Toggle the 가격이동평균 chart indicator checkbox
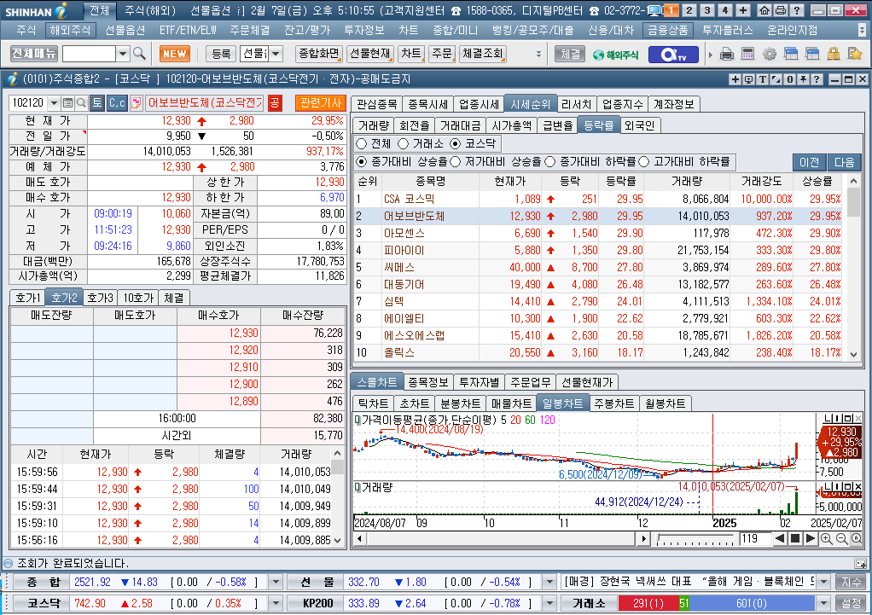The image size is (872, 615). coord(358,420)
